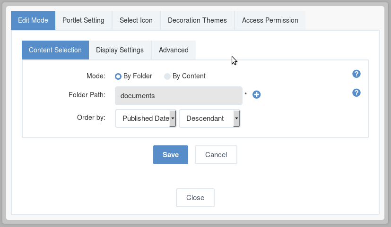Click the Cancel button
391x227 pixels.
(216, 155)
